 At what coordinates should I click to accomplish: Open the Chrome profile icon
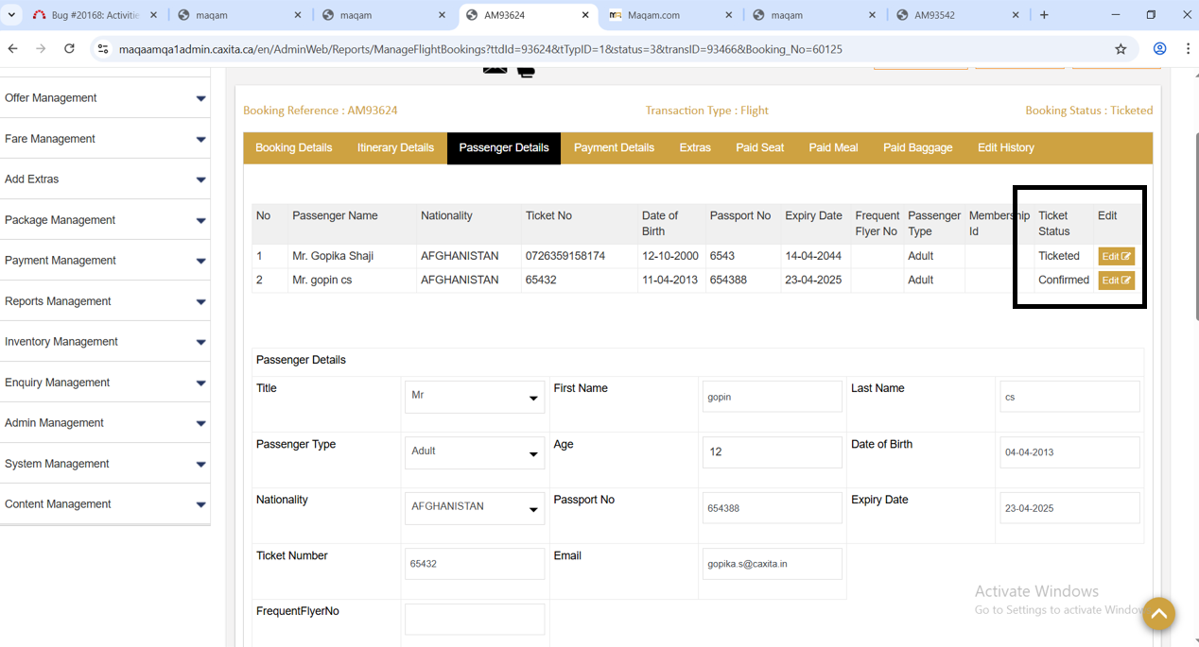pyautogui.click(x=1159, y=49)
